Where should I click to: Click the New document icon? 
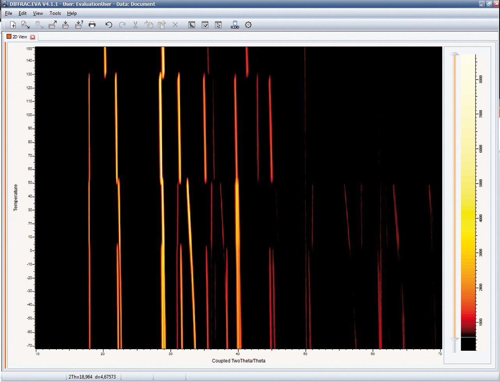pos(12,25)
